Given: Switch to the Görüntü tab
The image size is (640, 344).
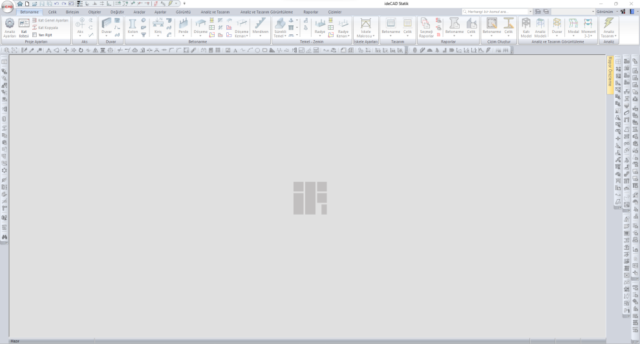Looking at the screenshot, I should pyautogui.click(x=183, y=12).
